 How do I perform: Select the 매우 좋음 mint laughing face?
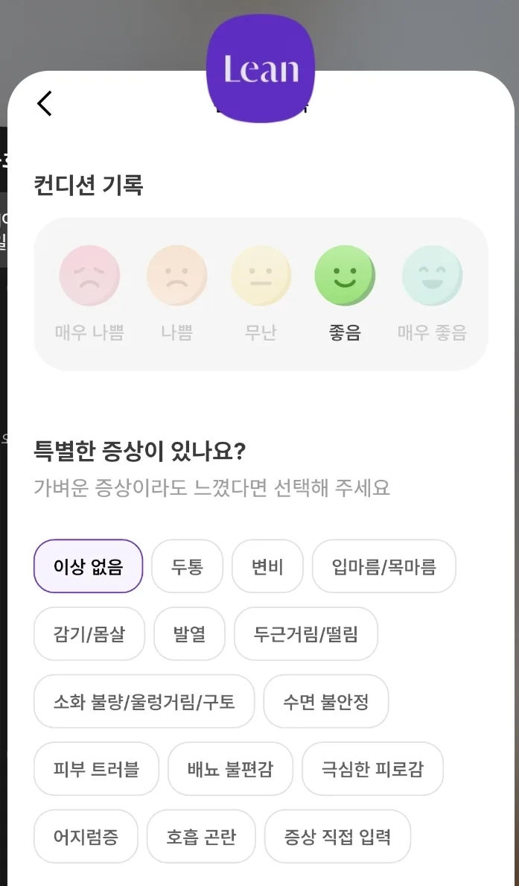point(432,276)
